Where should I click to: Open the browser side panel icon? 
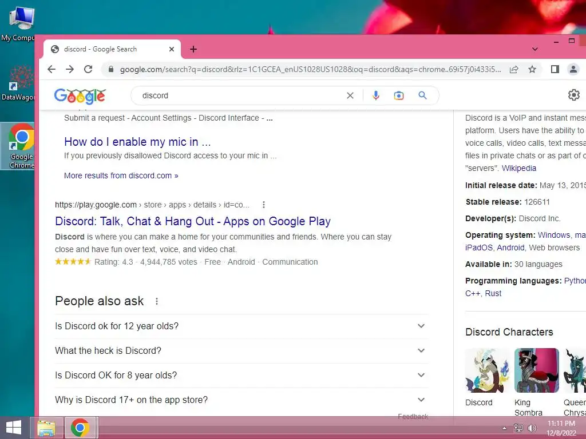point(555,69)
